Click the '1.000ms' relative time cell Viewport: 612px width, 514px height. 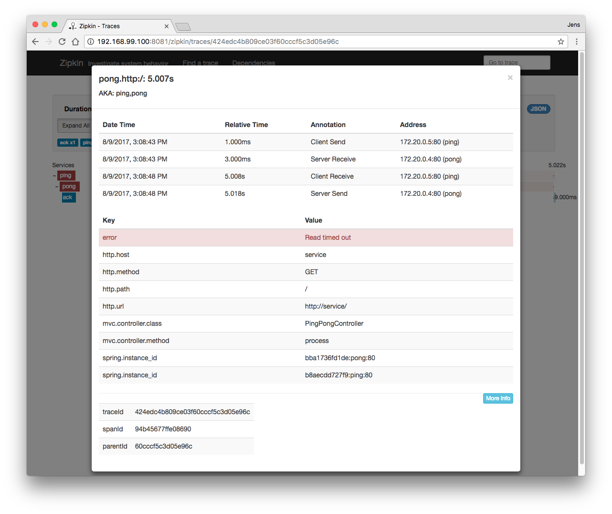[x=238, y=142]
